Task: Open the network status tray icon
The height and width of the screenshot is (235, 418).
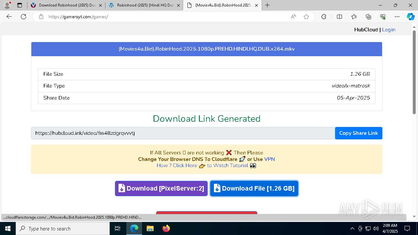Action: (x=368, y=228)
